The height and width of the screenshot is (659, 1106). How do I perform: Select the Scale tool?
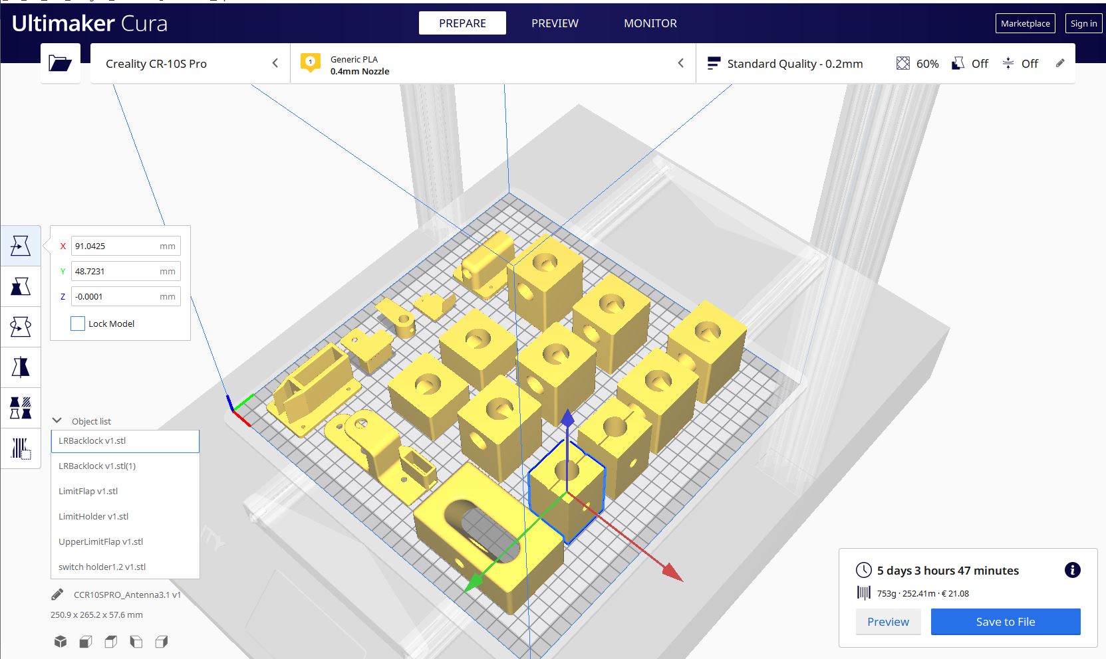coord(21,286)
